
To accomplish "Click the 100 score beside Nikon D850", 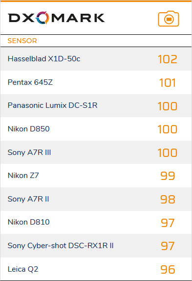I will (168, 129).
